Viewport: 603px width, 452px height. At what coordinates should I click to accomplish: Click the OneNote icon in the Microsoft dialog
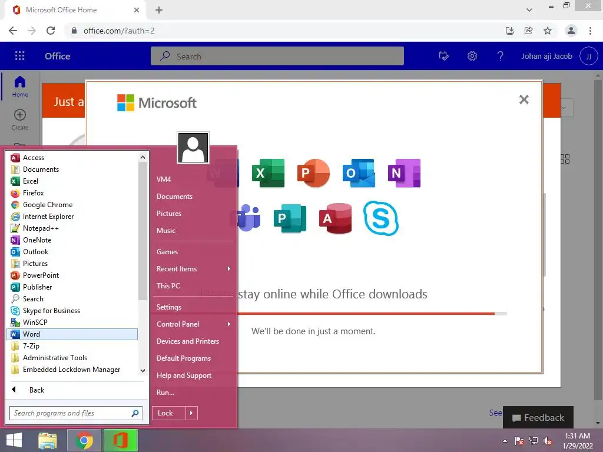404,173
